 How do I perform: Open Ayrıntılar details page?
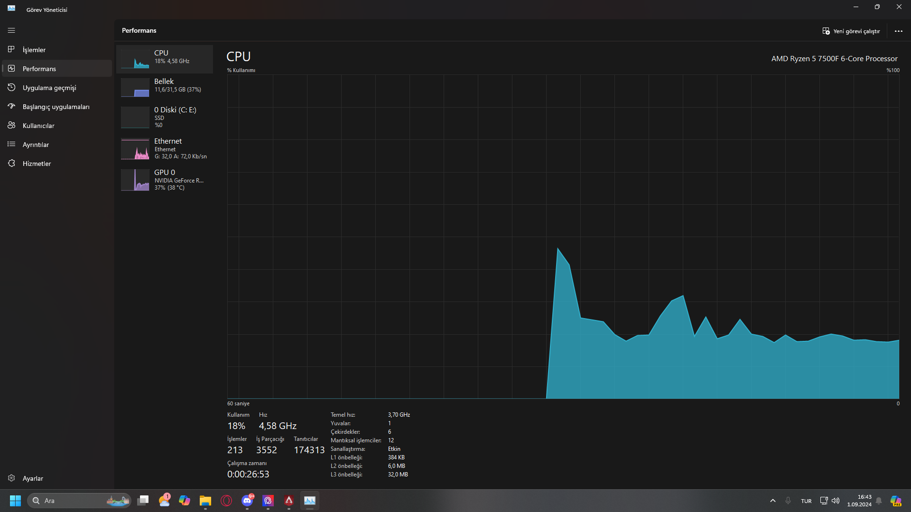pos(36,145)
